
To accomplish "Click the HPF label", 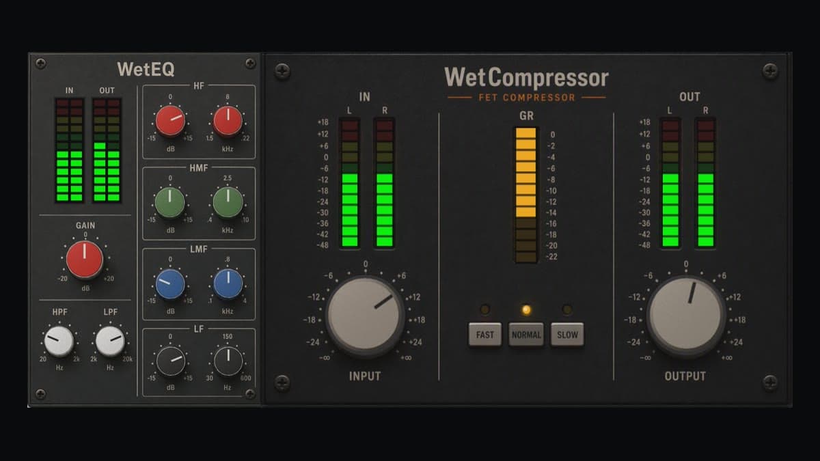I will tap(59, 312).
